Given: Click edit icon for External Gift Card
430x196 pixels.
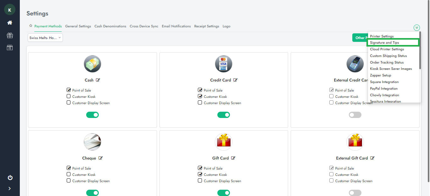Looking at the screenshot, I should click(x=372, y=158).
